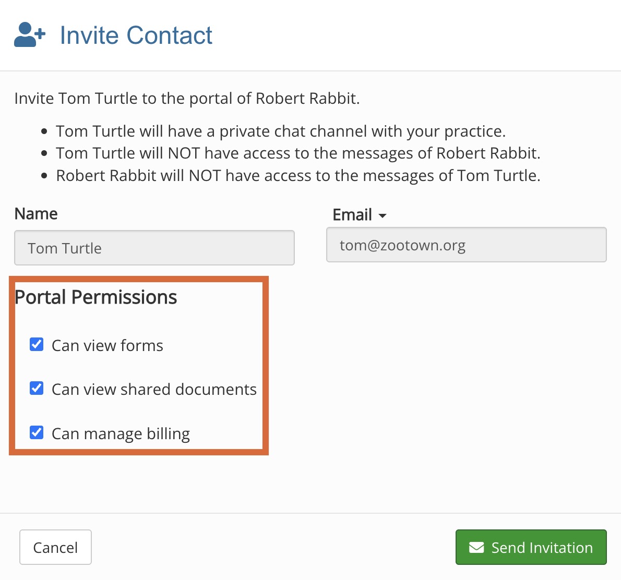Click the add-user icon beside Invite Contact
This screenshot has width=621, height=580.
[x=30, y=35]
